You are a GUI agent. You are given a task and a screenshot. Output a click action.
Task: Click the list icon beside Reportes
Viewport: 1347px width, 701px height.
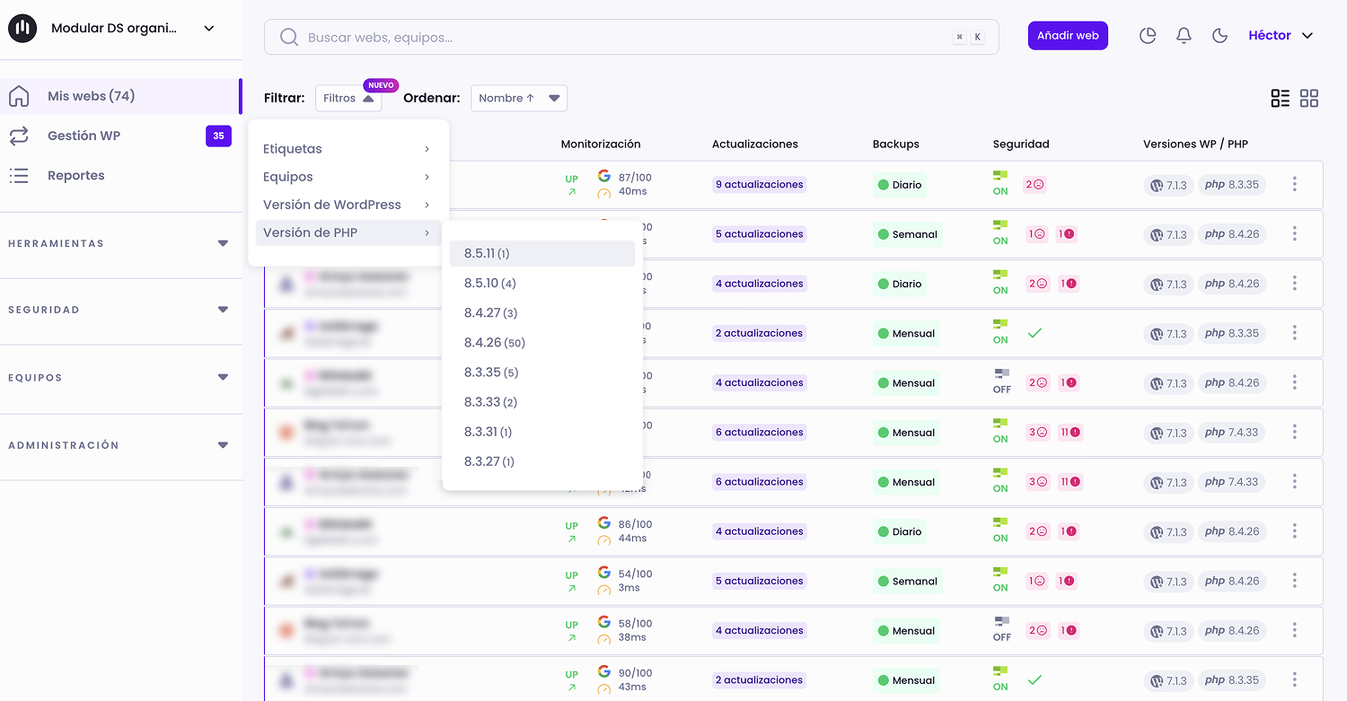(x=19, y=176)
